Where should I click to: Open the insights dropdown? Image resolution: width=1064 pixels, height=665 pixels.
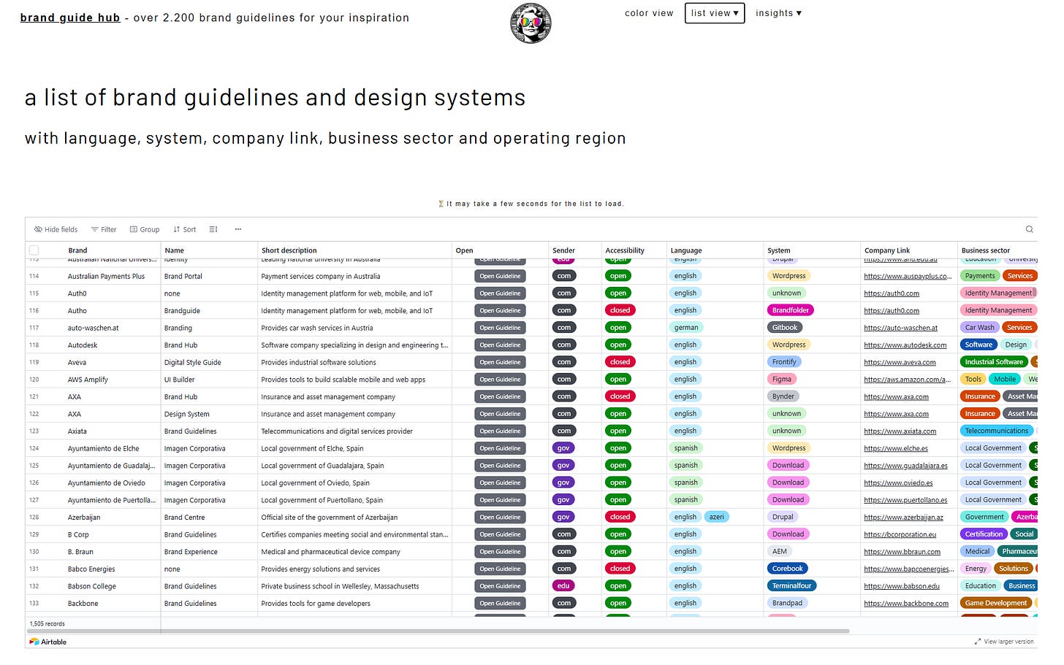pyautogui.click(x=778, y=12)
